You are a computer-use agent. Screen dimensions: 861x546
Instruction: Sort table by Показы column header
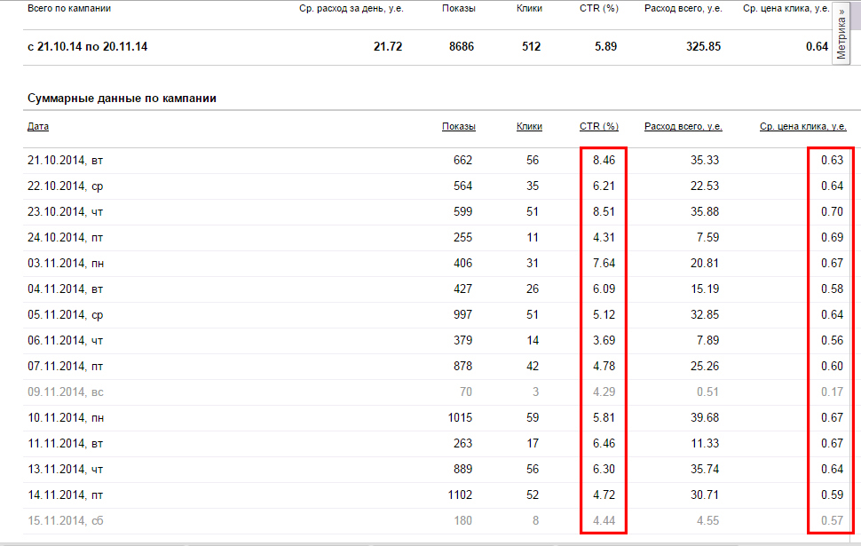(x=458, y=127)
